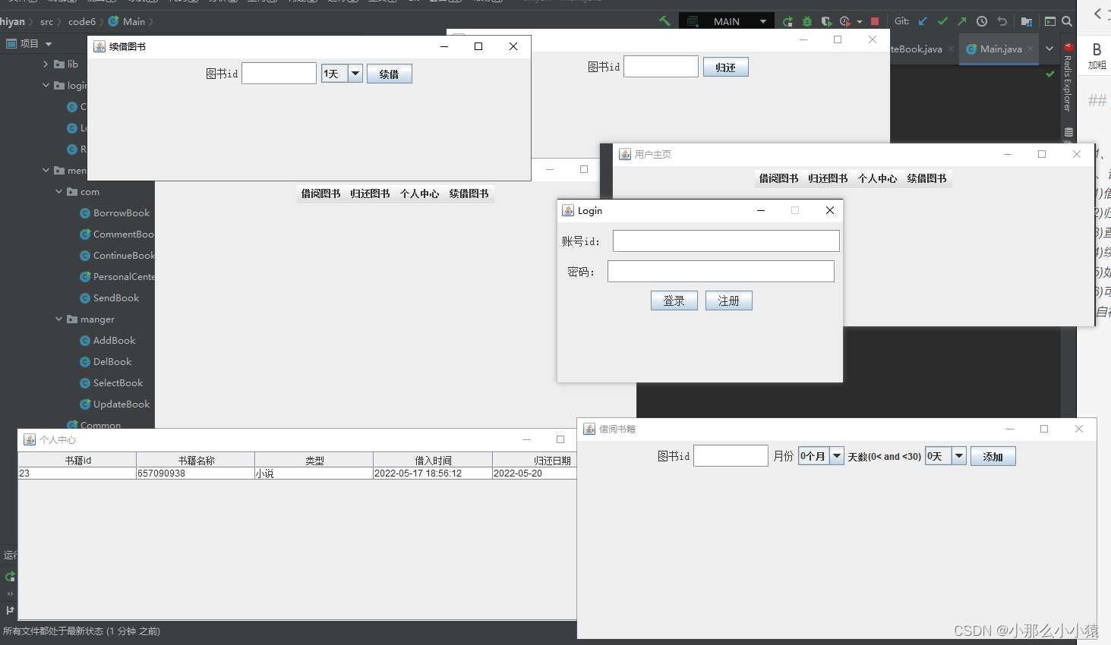The image size is (1111, 645).
Task: Click the 登录 button in Login window
Action: [674, 300]
